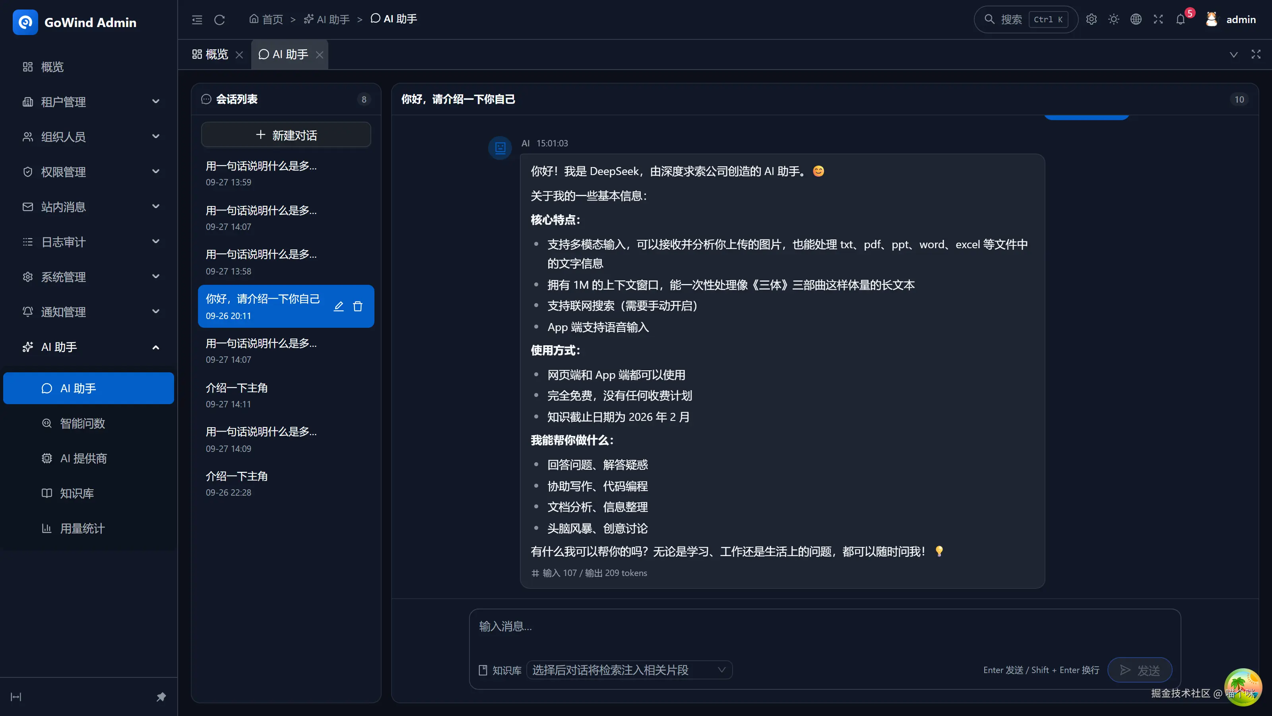Refresh the page with reload icon
1272x716 pixels.
[x=220, y=20]
